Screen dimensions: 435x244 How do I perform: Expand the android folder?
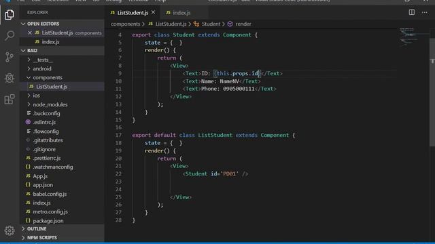(x=62, y=68)
